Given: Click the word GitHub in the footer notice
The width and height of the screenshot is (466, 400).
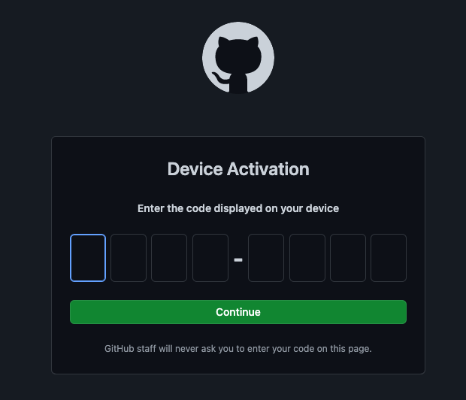Looking at the screenshot, I should (x=120, y=349).
